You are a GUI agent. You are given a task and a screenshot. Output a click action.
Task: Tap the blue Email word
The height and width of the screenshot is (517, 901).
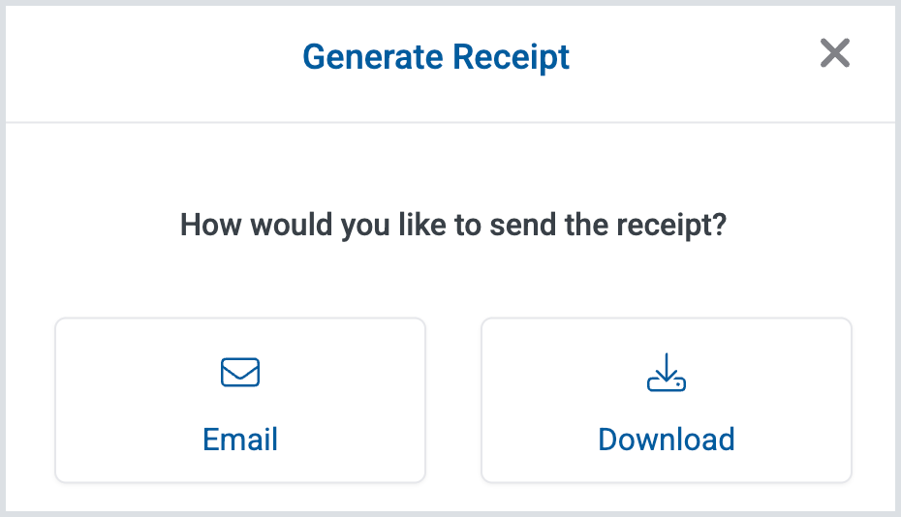coord(240,440)
